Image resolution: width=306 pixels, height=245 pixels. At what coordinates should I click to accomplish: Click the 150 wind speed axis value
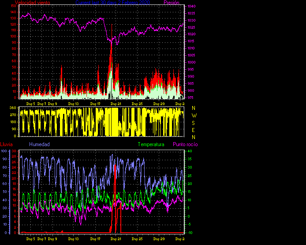coord(13,6)
